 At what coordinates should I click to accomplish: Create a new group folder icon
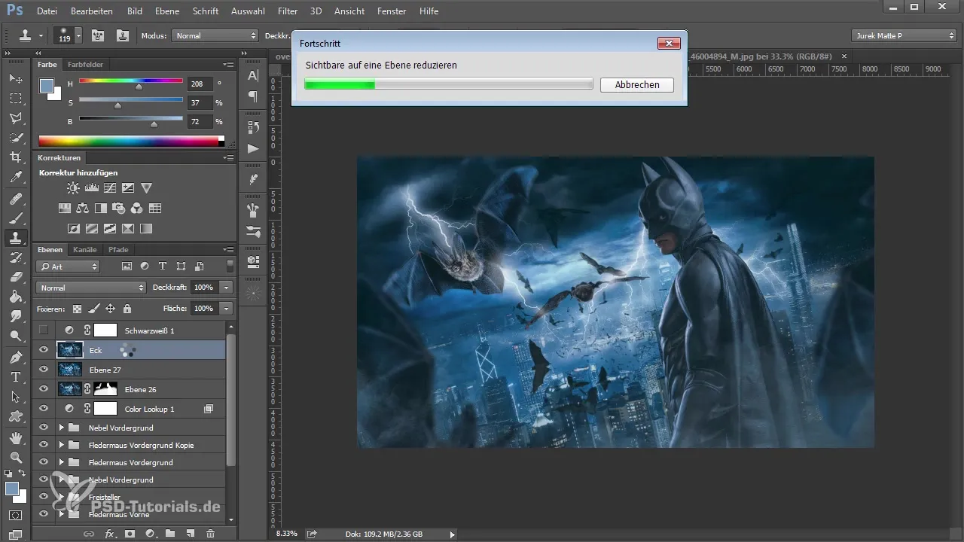[170, 534]
